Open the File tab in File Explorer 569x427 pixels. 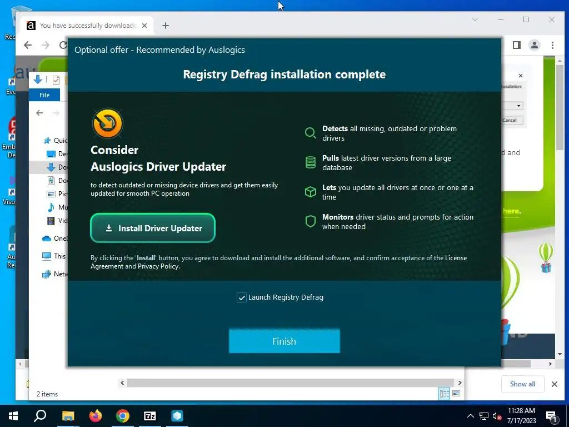coord(44,95)
